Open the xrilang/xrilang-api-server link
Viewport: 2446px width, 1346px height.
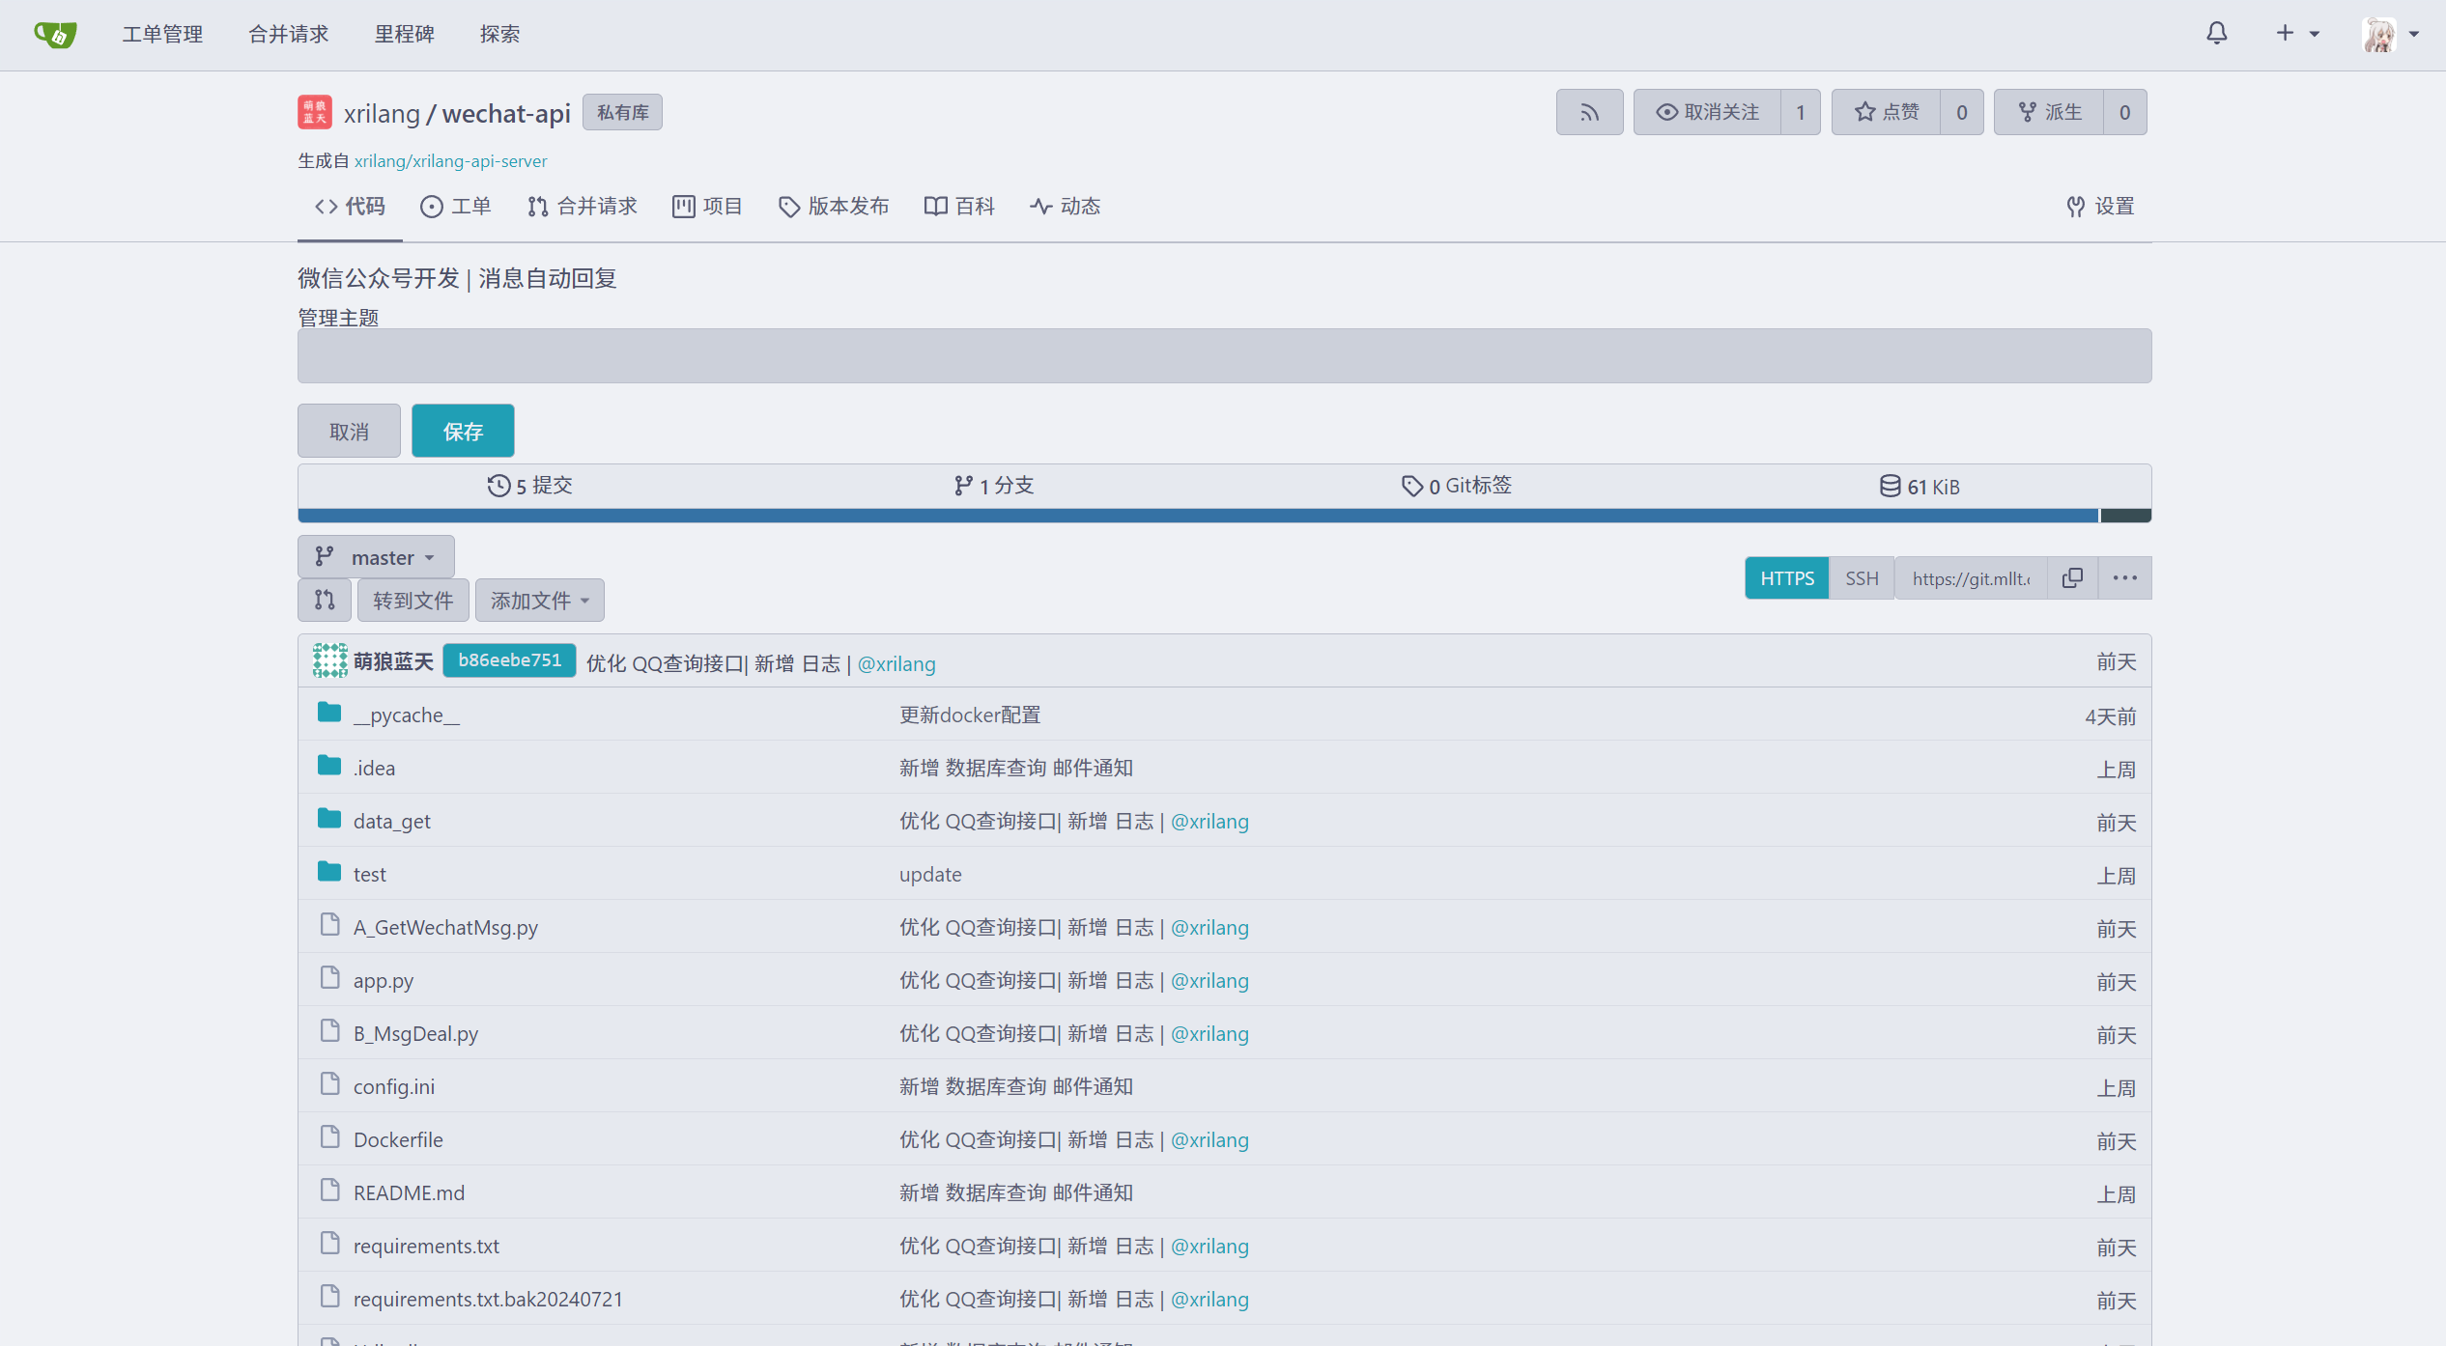pos(450,160)
